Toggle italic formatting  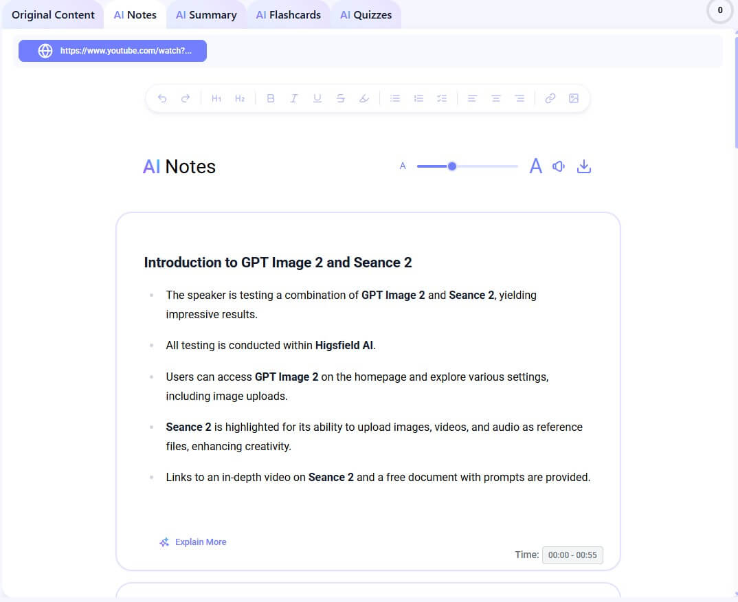pyautogui.click(x=293, y=98)
